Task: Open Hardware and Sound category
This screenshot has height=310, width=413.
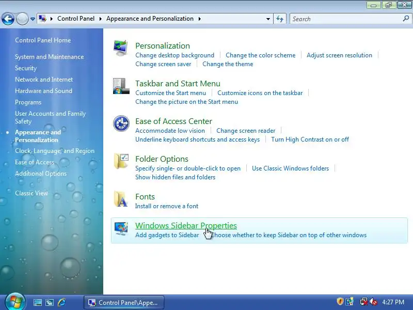Action: pyautogui.click(x=43, y=91)
